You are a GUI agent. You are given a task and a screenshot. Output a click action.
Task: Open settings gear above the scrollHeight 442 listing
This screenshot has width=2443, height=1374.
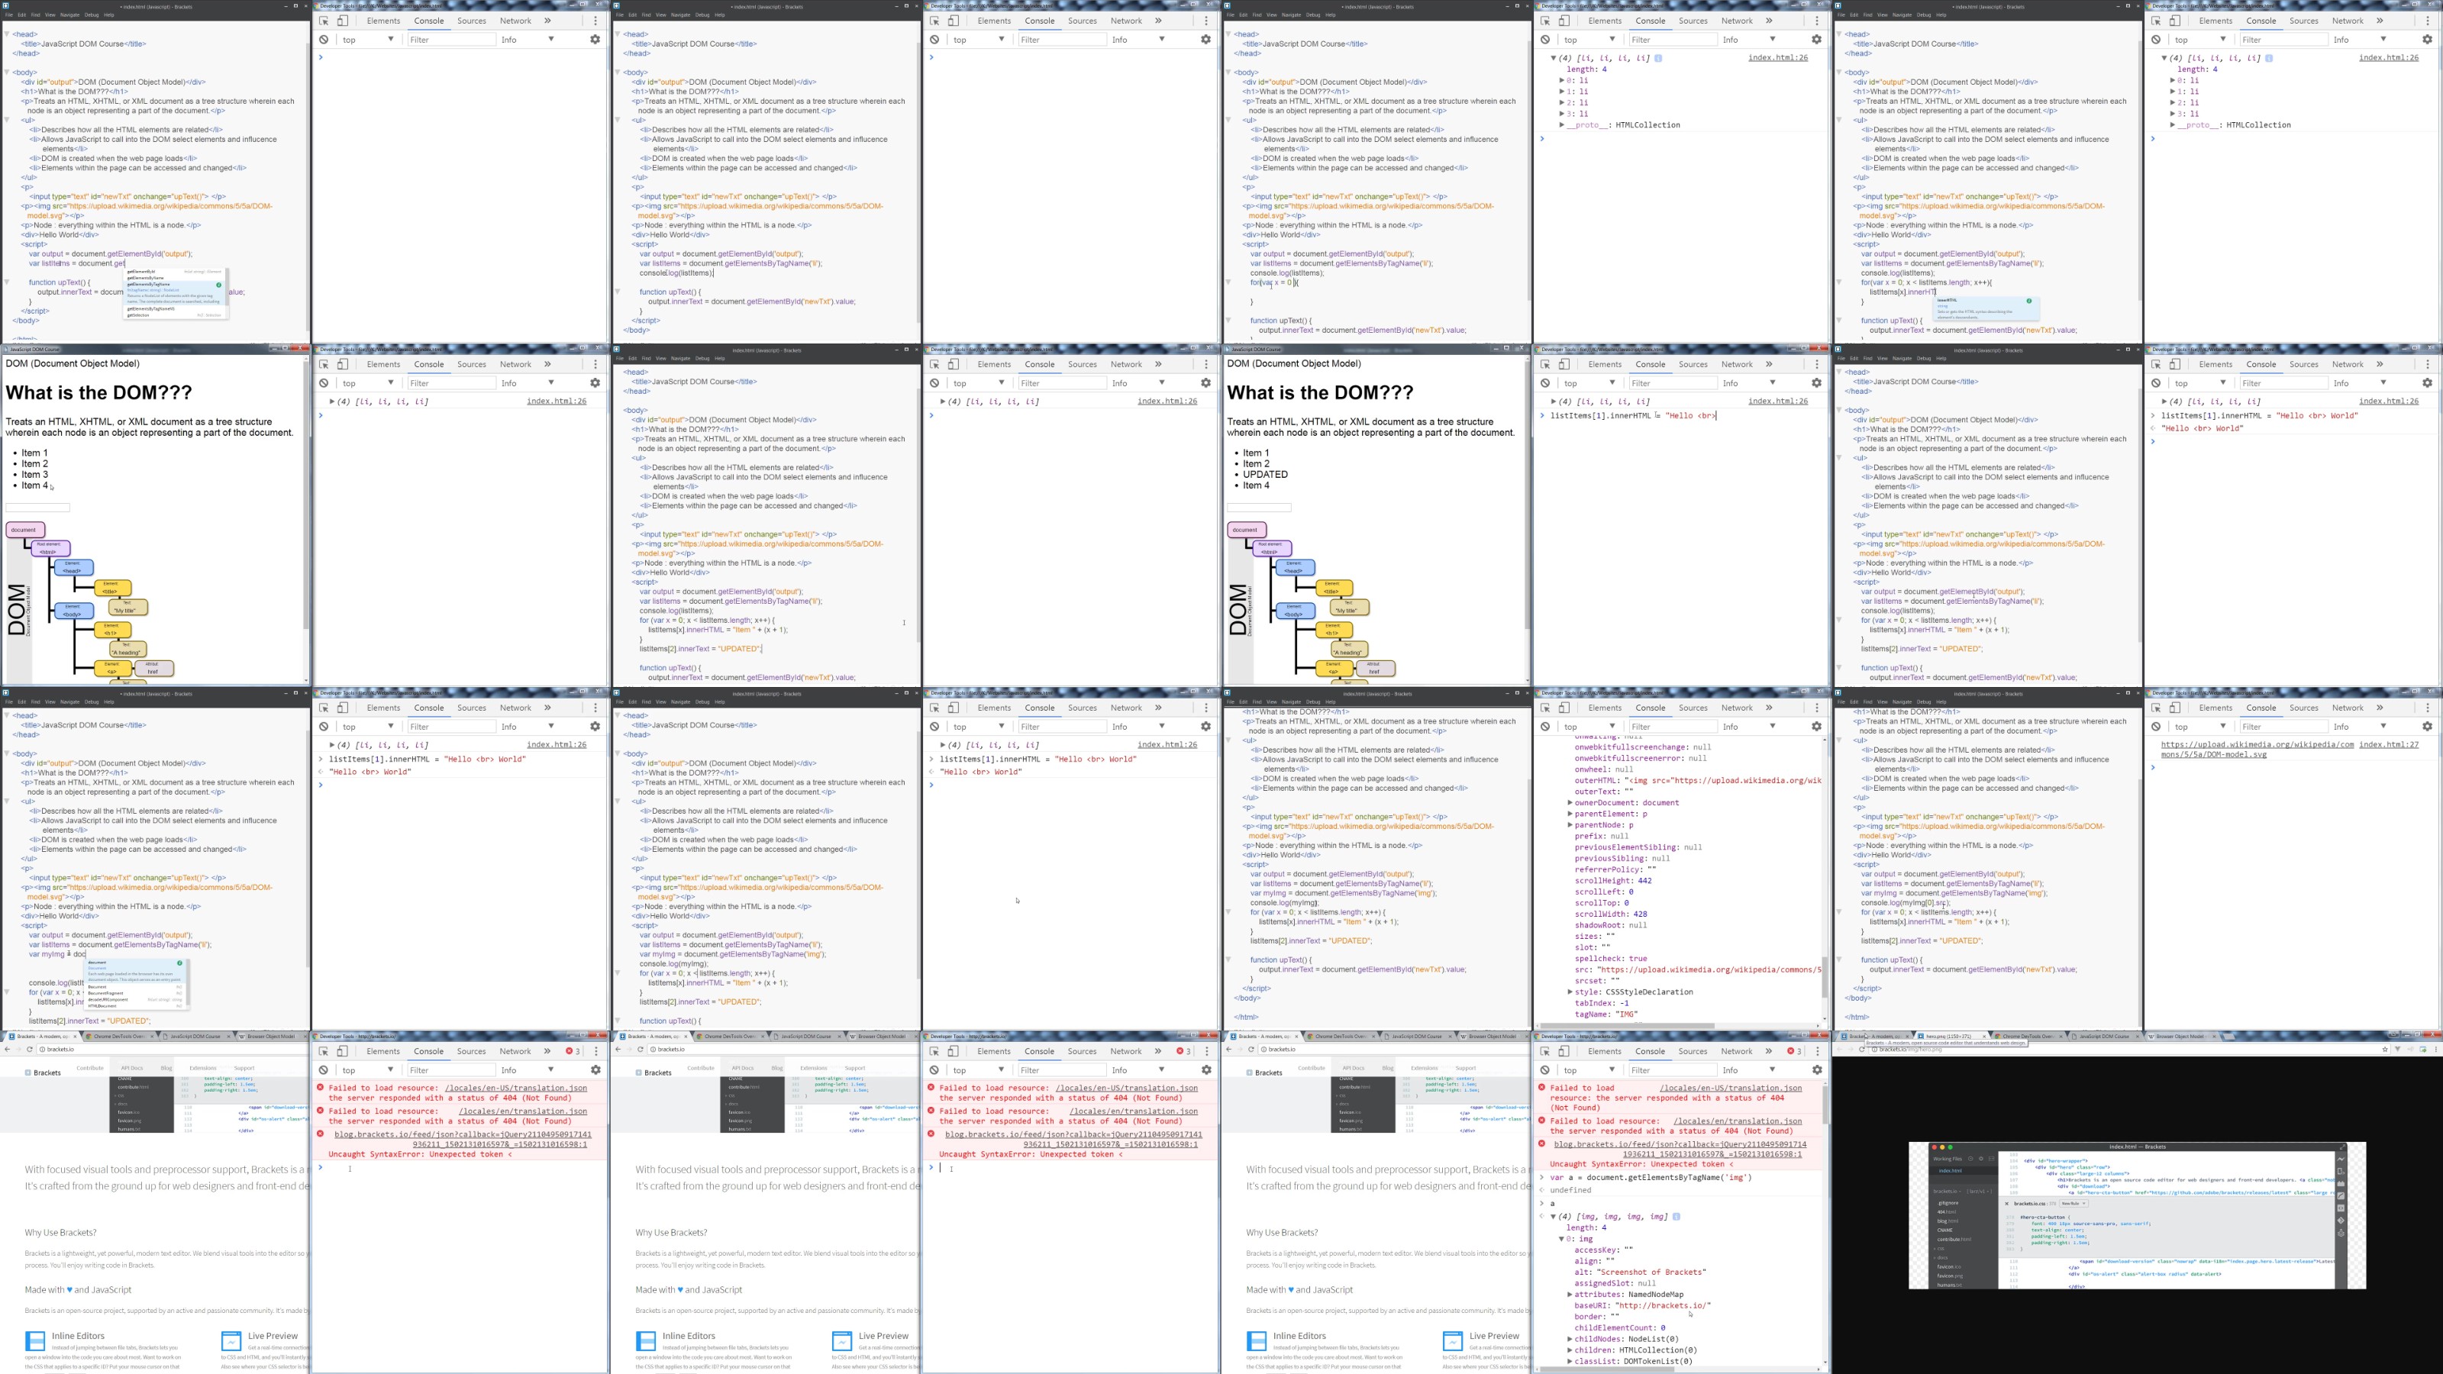1816,727
